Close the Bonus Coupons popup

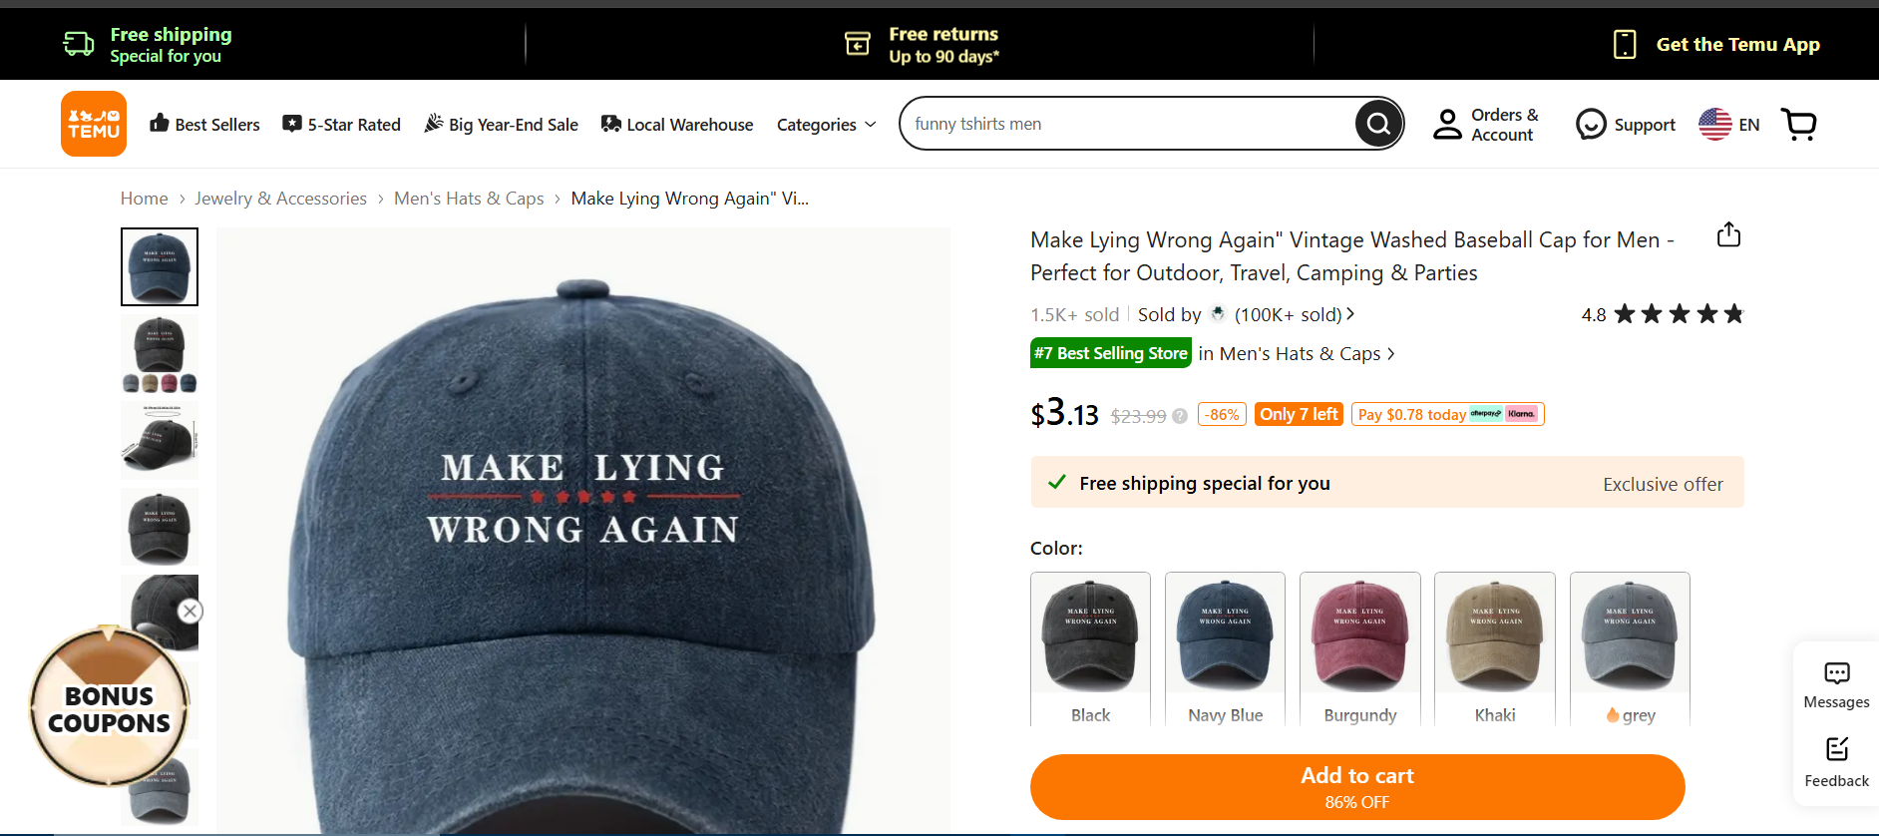click(190, 612)
